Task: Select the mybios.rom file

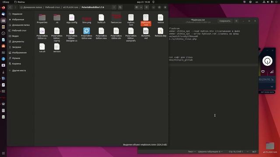Action: pyautogui.click(x=131, y=20)
